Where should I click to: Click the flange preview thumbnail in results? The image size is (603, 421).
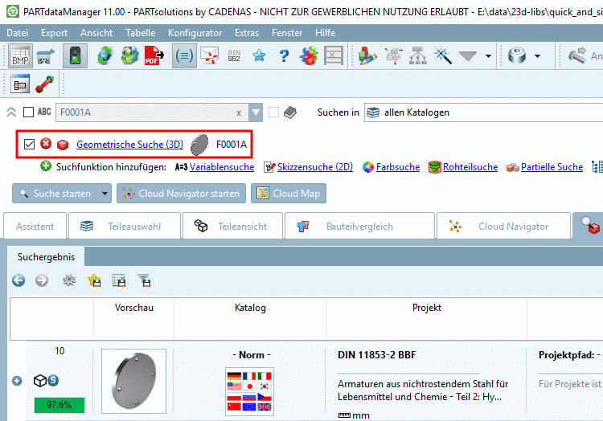[x=133, y=381]
